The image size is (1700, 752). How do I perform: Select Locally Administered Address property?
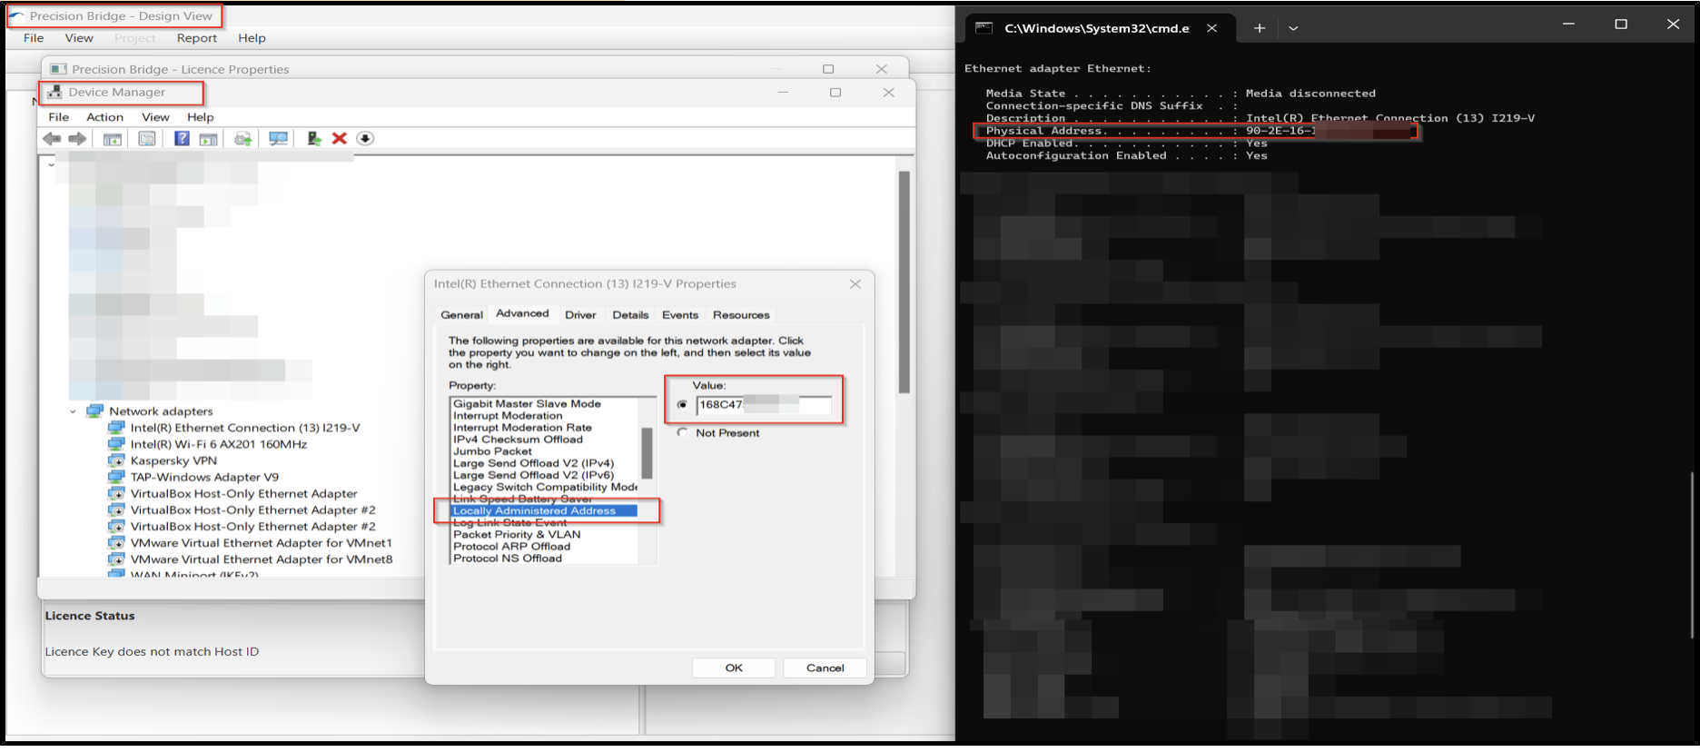tap(544, 511)
